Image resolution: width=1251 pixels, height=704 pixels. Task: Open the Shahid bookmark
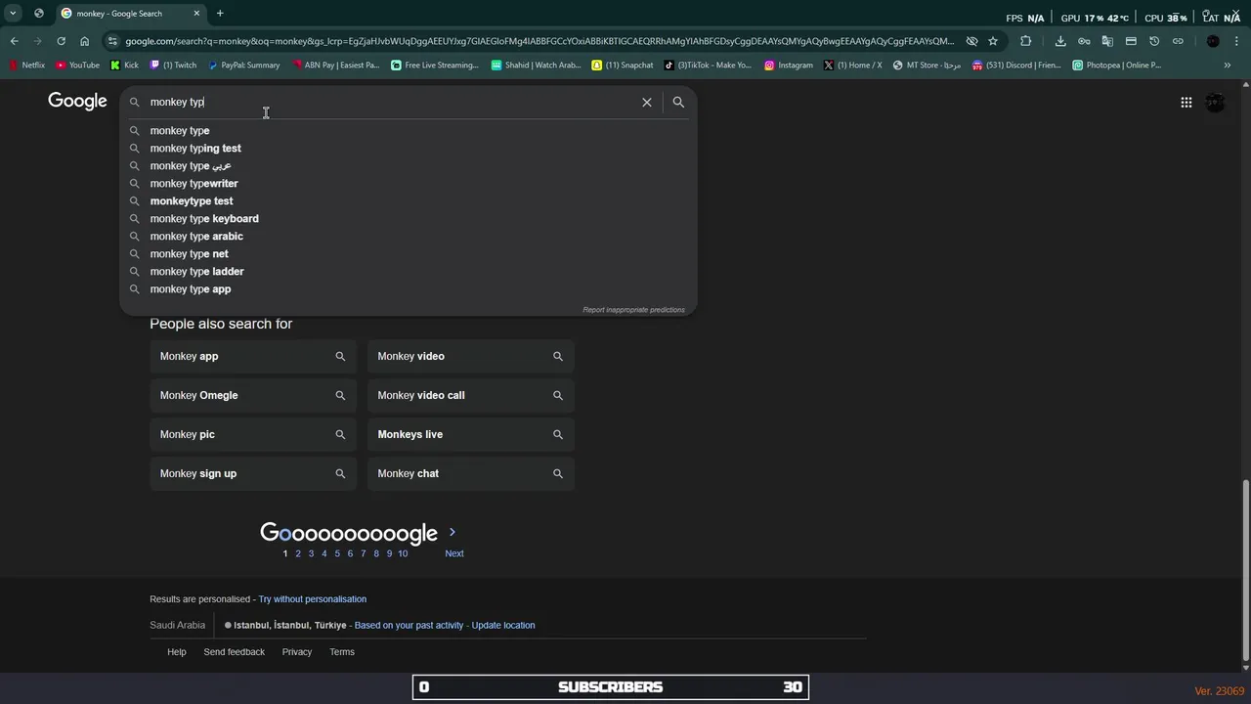537,66
